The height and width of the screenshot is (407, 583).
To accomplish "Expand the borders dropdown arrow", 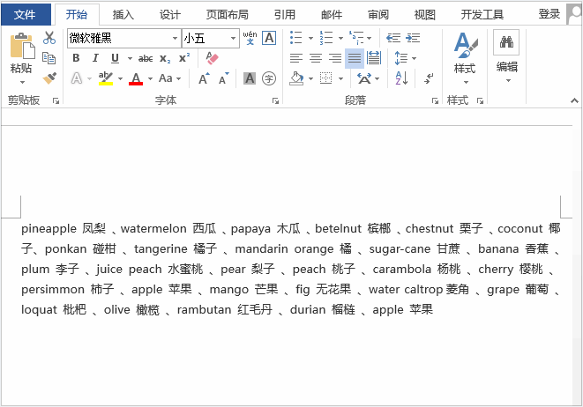I will click(x=340, y=78).
